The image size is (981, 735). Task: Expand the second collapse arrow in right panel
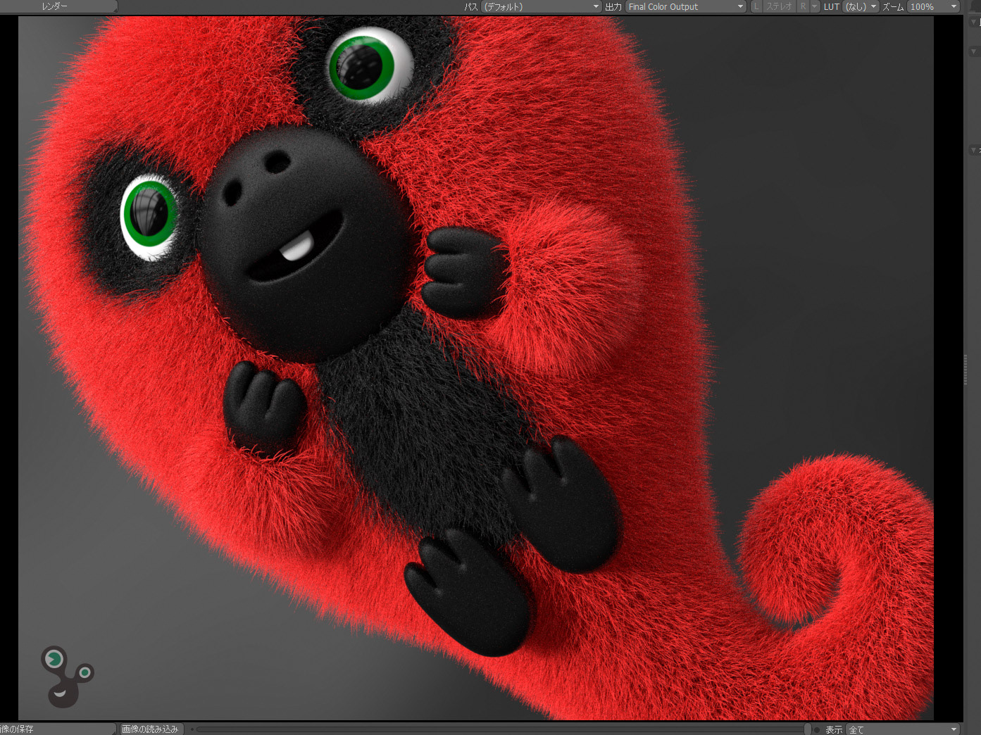[974, 51]
